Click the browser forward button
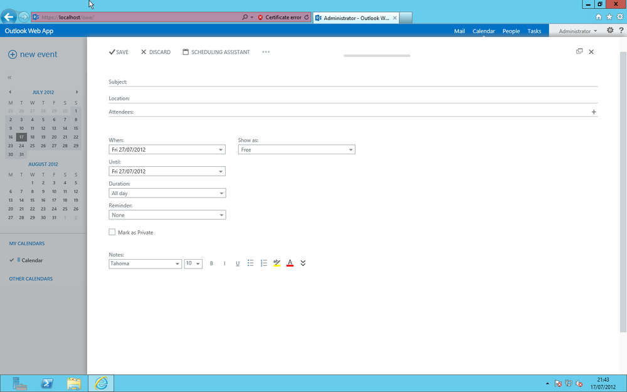The image size is (627, 392). tap(24, 17)
